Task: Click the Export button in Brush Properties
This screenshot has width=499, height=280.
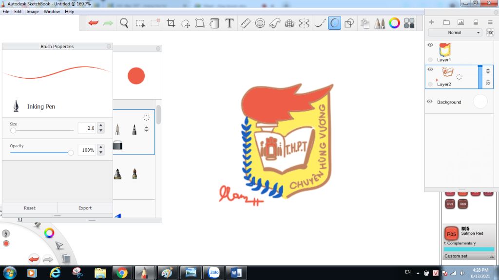Action: coord(85,208)
